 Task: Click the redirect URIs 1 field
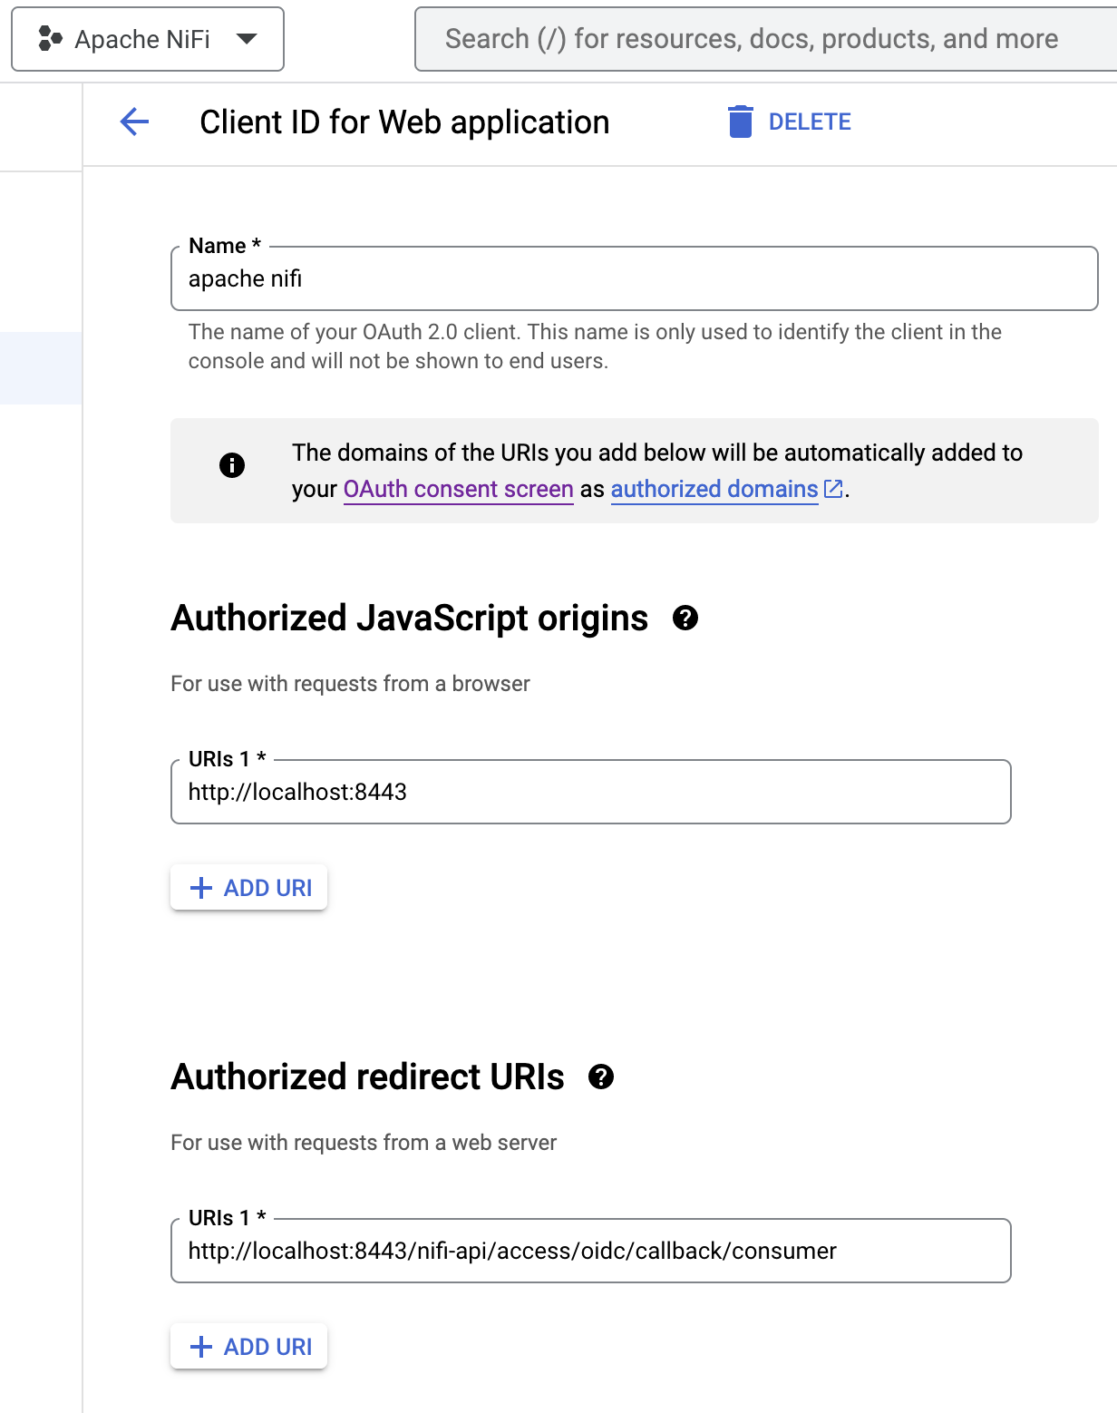[590, 1251]
